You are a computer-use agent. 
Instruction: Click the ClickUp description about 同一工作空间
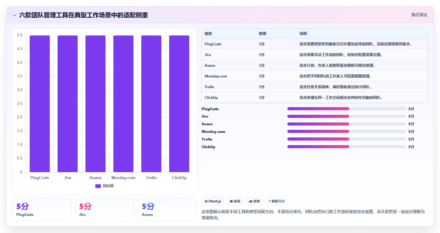pos(341,98)
